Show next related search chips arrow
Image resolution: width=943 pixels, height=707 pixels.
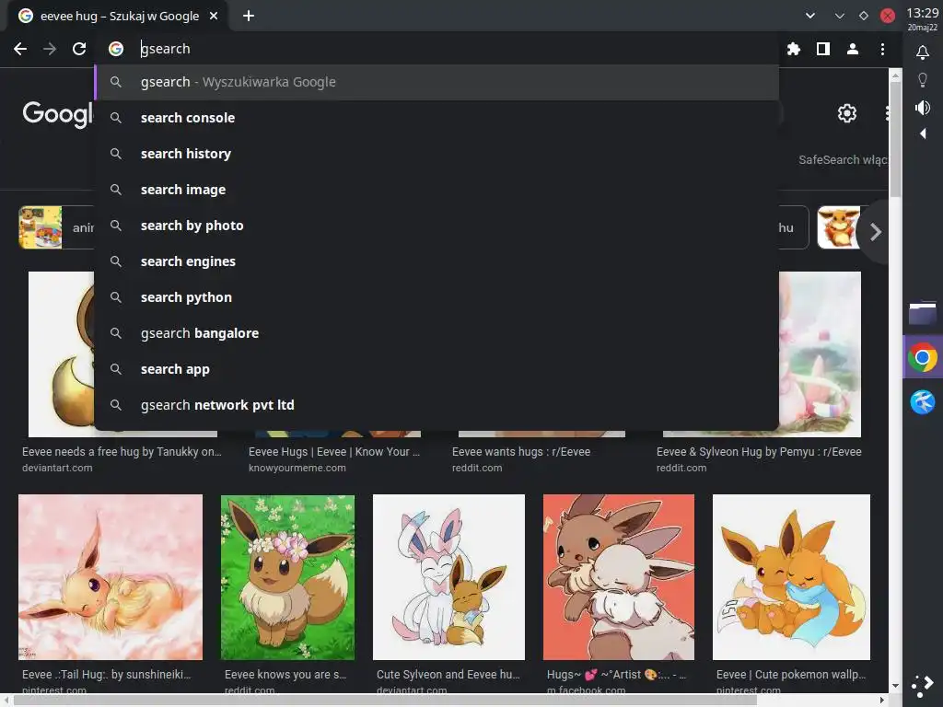tap(876, 231)
